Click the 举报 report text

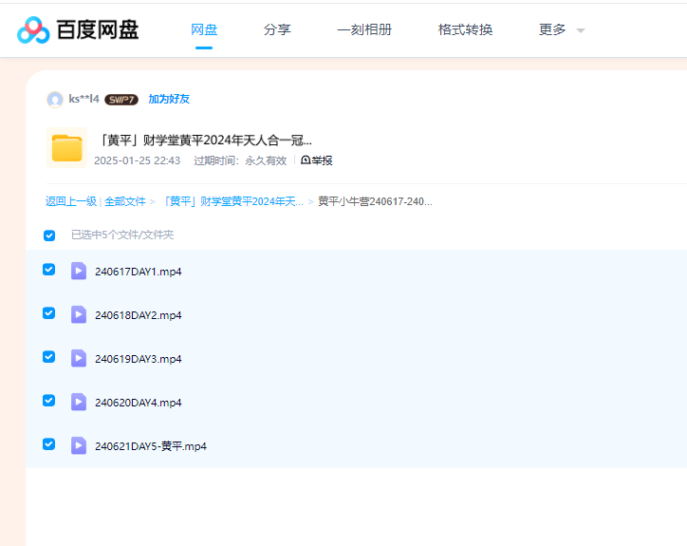[322, 160]
